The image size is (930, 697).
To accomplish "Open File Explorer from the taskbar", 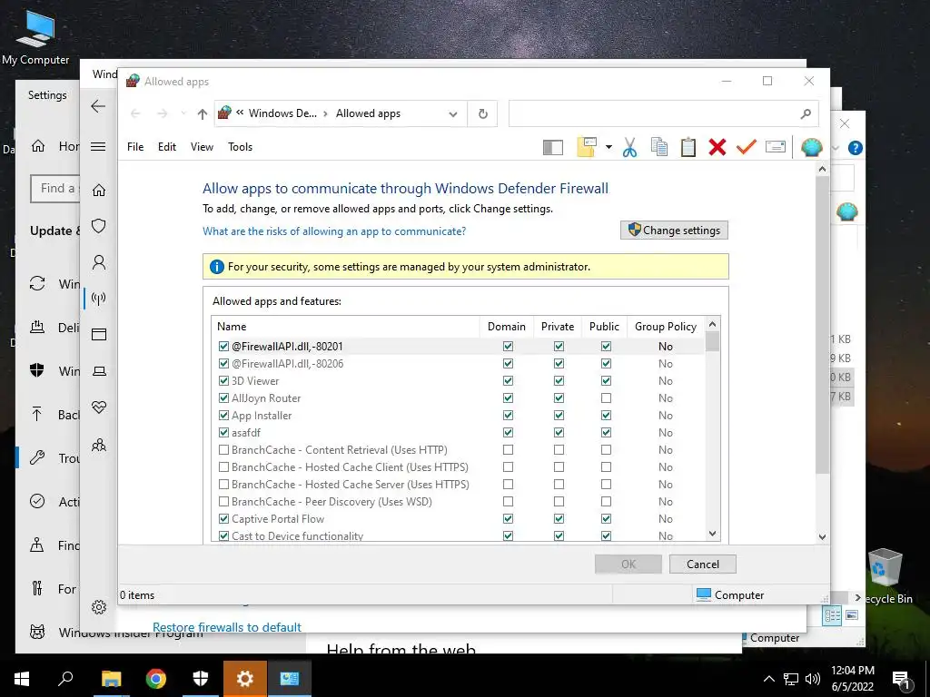I will [x=111, y=678].
